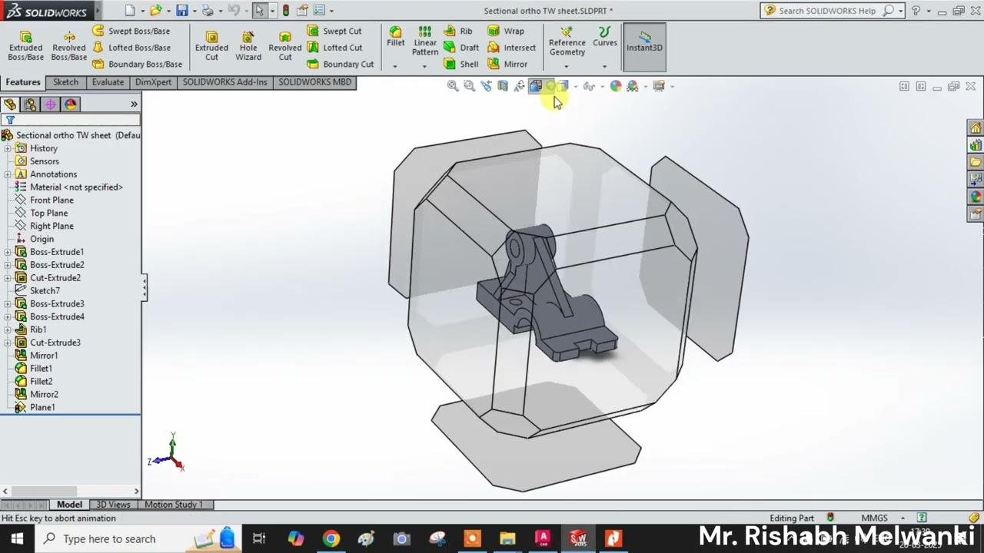Select the Shell feature
This screenshot has width=984, height=553.
click(x=461, y=65)
